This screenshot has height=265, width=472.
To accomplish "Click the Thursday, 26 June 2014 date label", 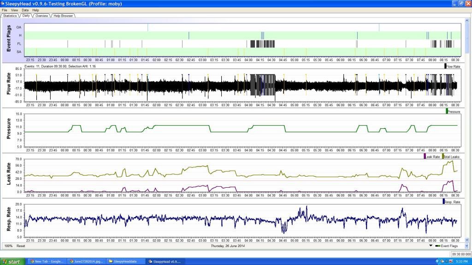I will coord(228,246).
